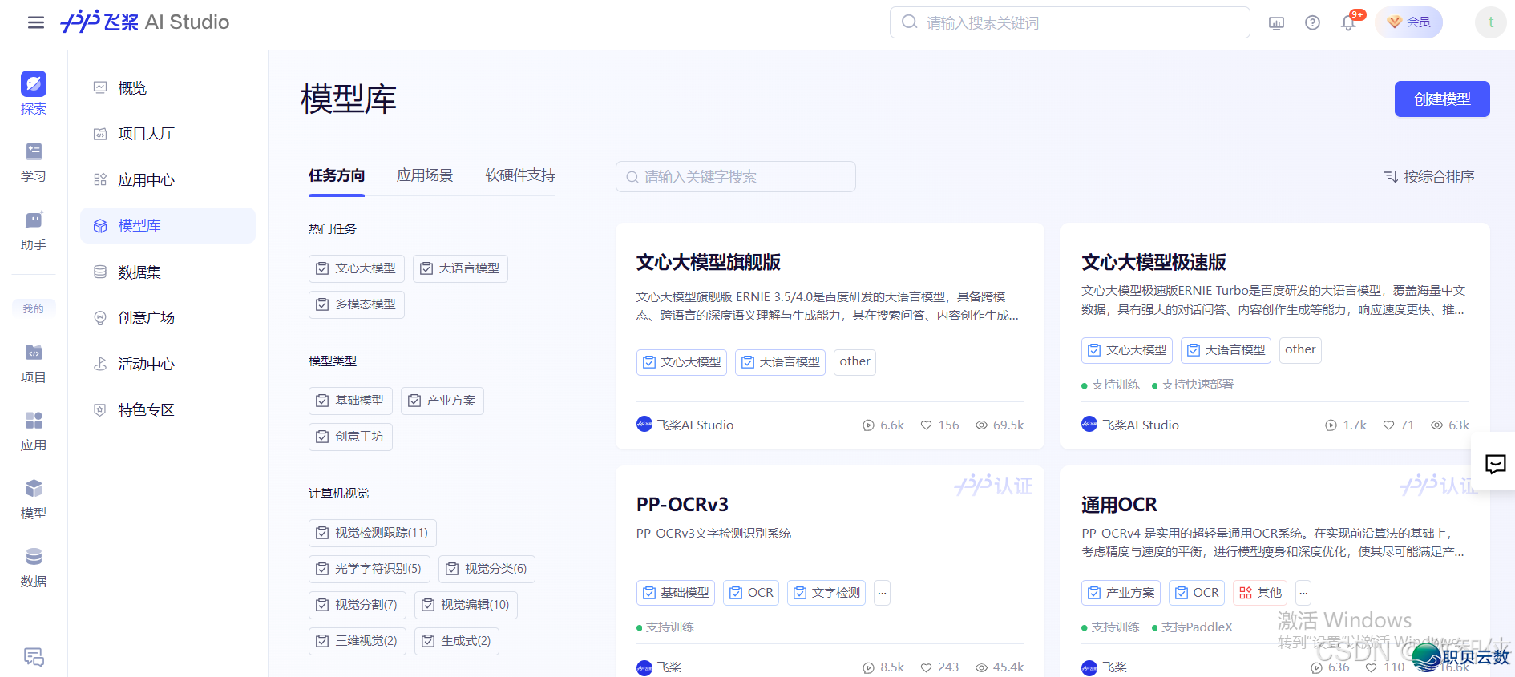
Task: Click the 飞桨AI Studio avatar on 旗舰版 card
Action: pos(644,424)
